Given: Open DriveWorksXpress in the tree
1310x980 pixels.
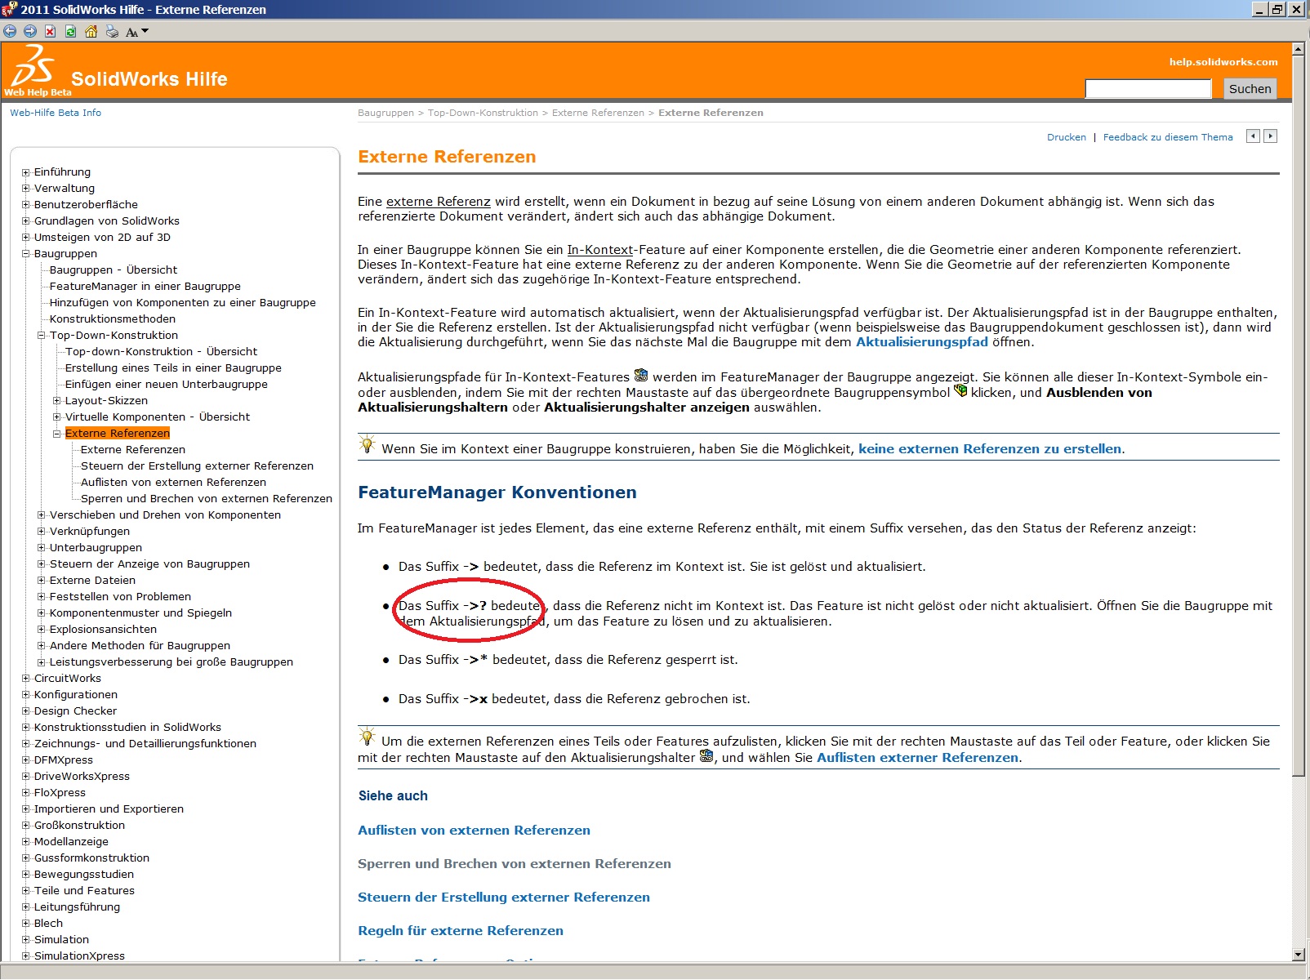Looking at the screenshot, I should pyautogui.click(x=82, y=777).
